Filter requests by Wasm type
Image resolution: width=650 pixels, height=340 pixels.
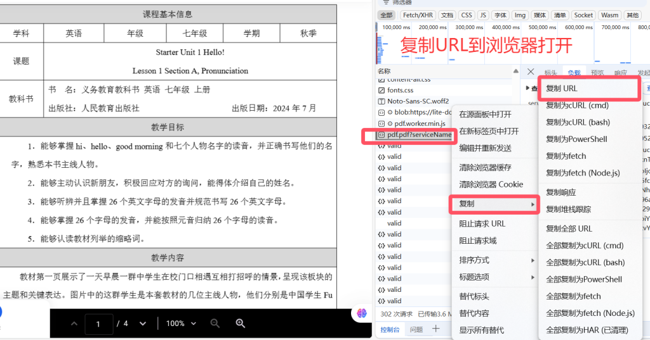609,15
